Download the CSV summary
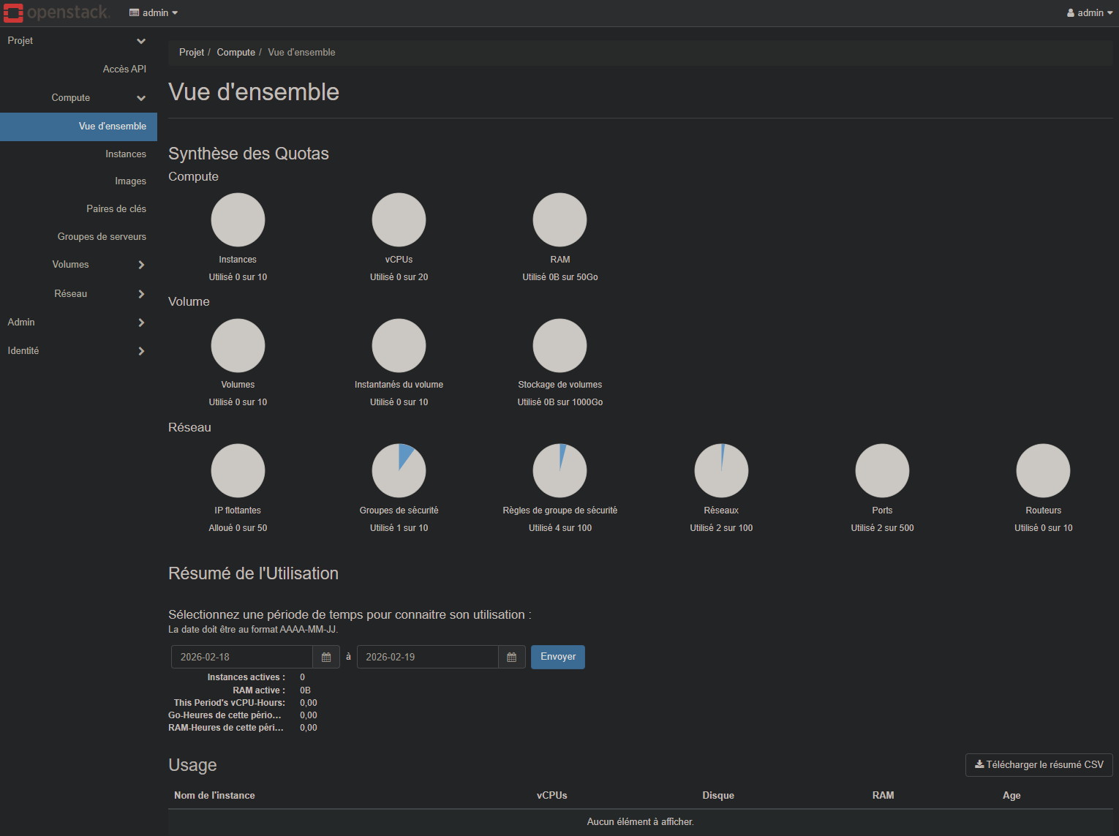 click(1039, 765)
